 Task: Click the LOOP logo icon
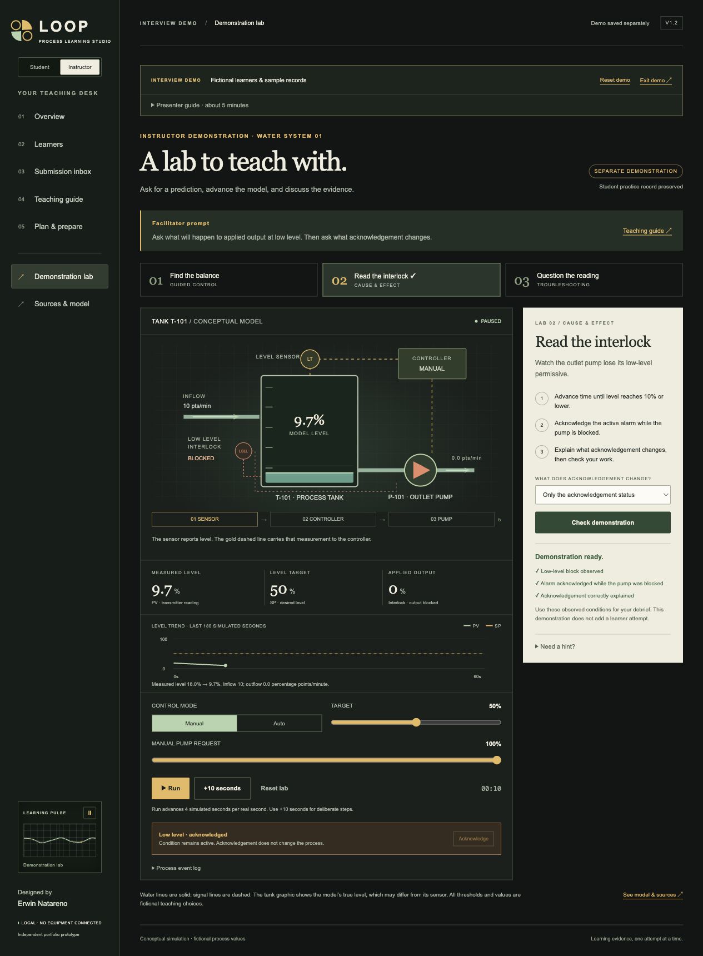(x=22, y=31)
